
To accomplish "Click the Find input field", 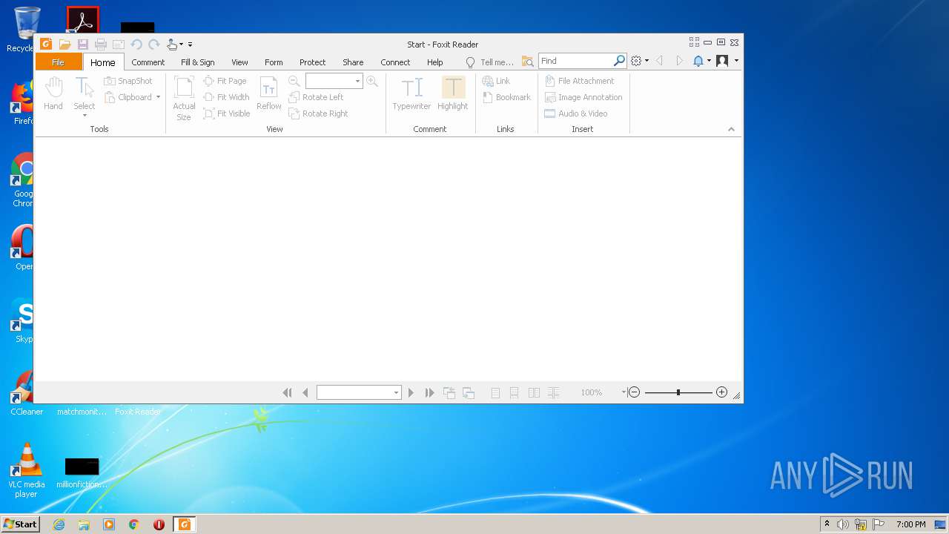I will coord(576,61).
